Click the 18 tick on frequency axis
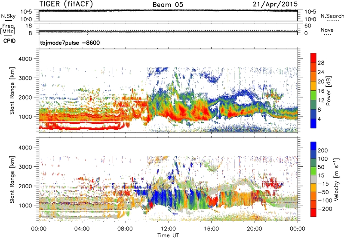This screenshot has width=344, height=238. (x=29, y=26)
